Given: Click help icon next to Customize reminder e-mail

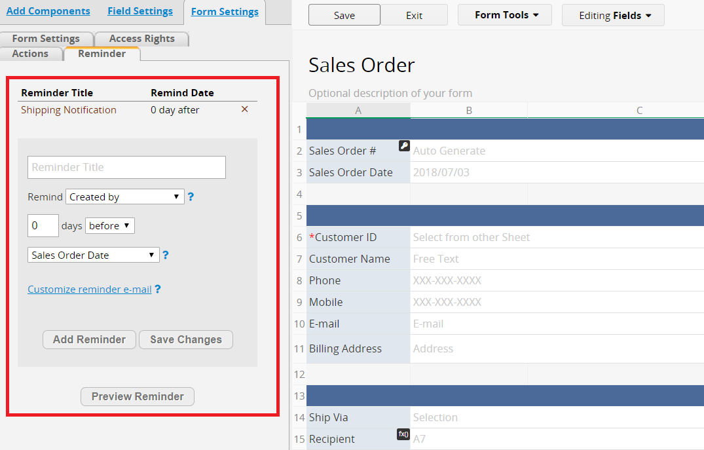Looking at the screenshot, I should [158, 289].
